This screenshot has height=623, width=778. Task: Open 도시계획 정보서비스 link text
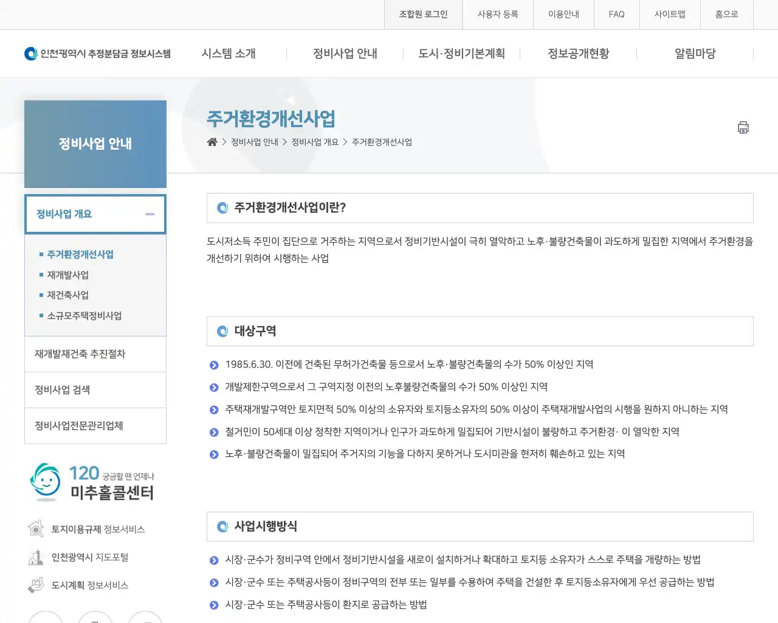coord(90,585)
